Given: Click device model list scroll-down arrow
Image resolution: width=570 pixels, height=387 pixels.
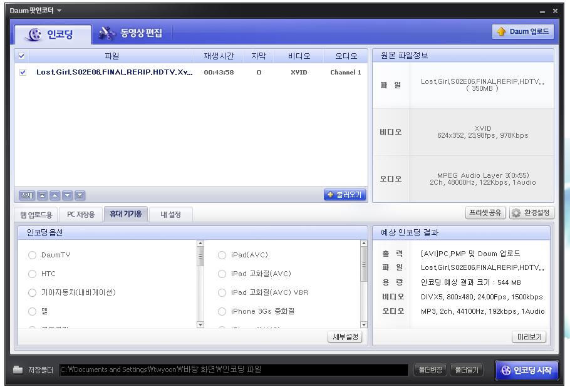Looking at the screenshot, I should 364,324.
